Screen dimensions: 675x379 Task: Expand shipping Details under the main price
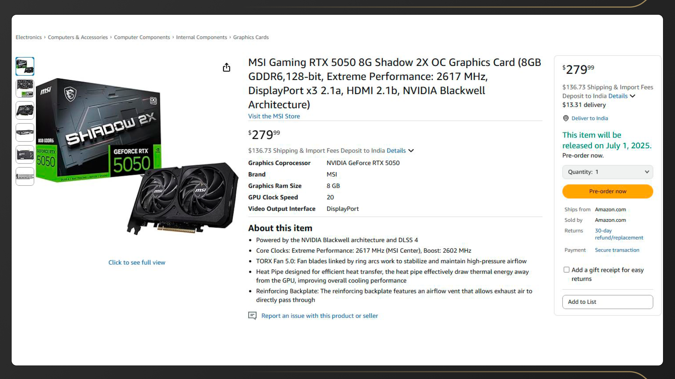[400, 151]
